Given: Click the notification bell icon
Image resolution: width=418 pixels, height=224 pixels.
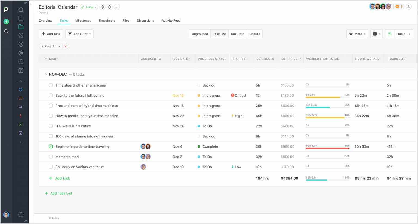Looking at the screenshot, I should 109,7.
